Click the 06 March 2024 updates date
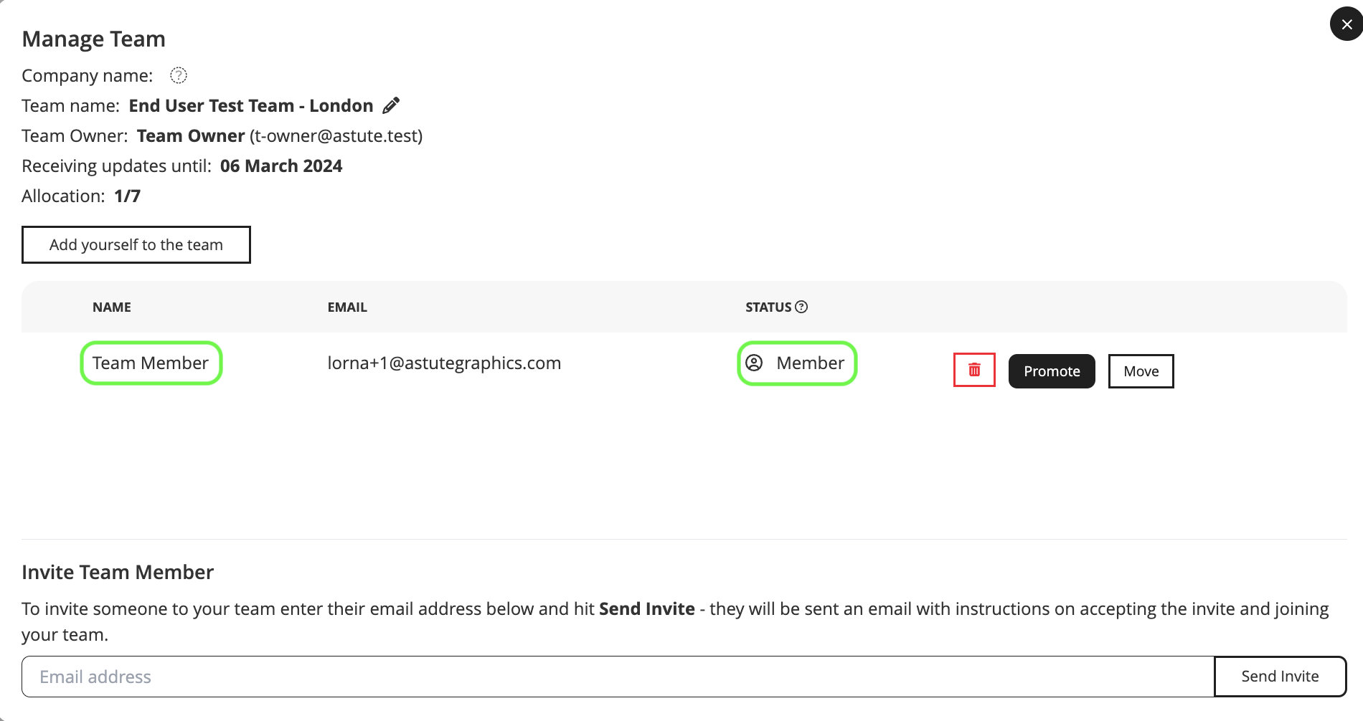This screenshot has height=721, width=1363. coord(281,166)
